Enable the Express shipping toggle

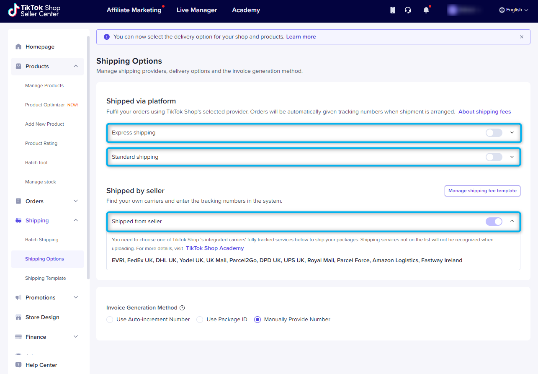[494, 133]
